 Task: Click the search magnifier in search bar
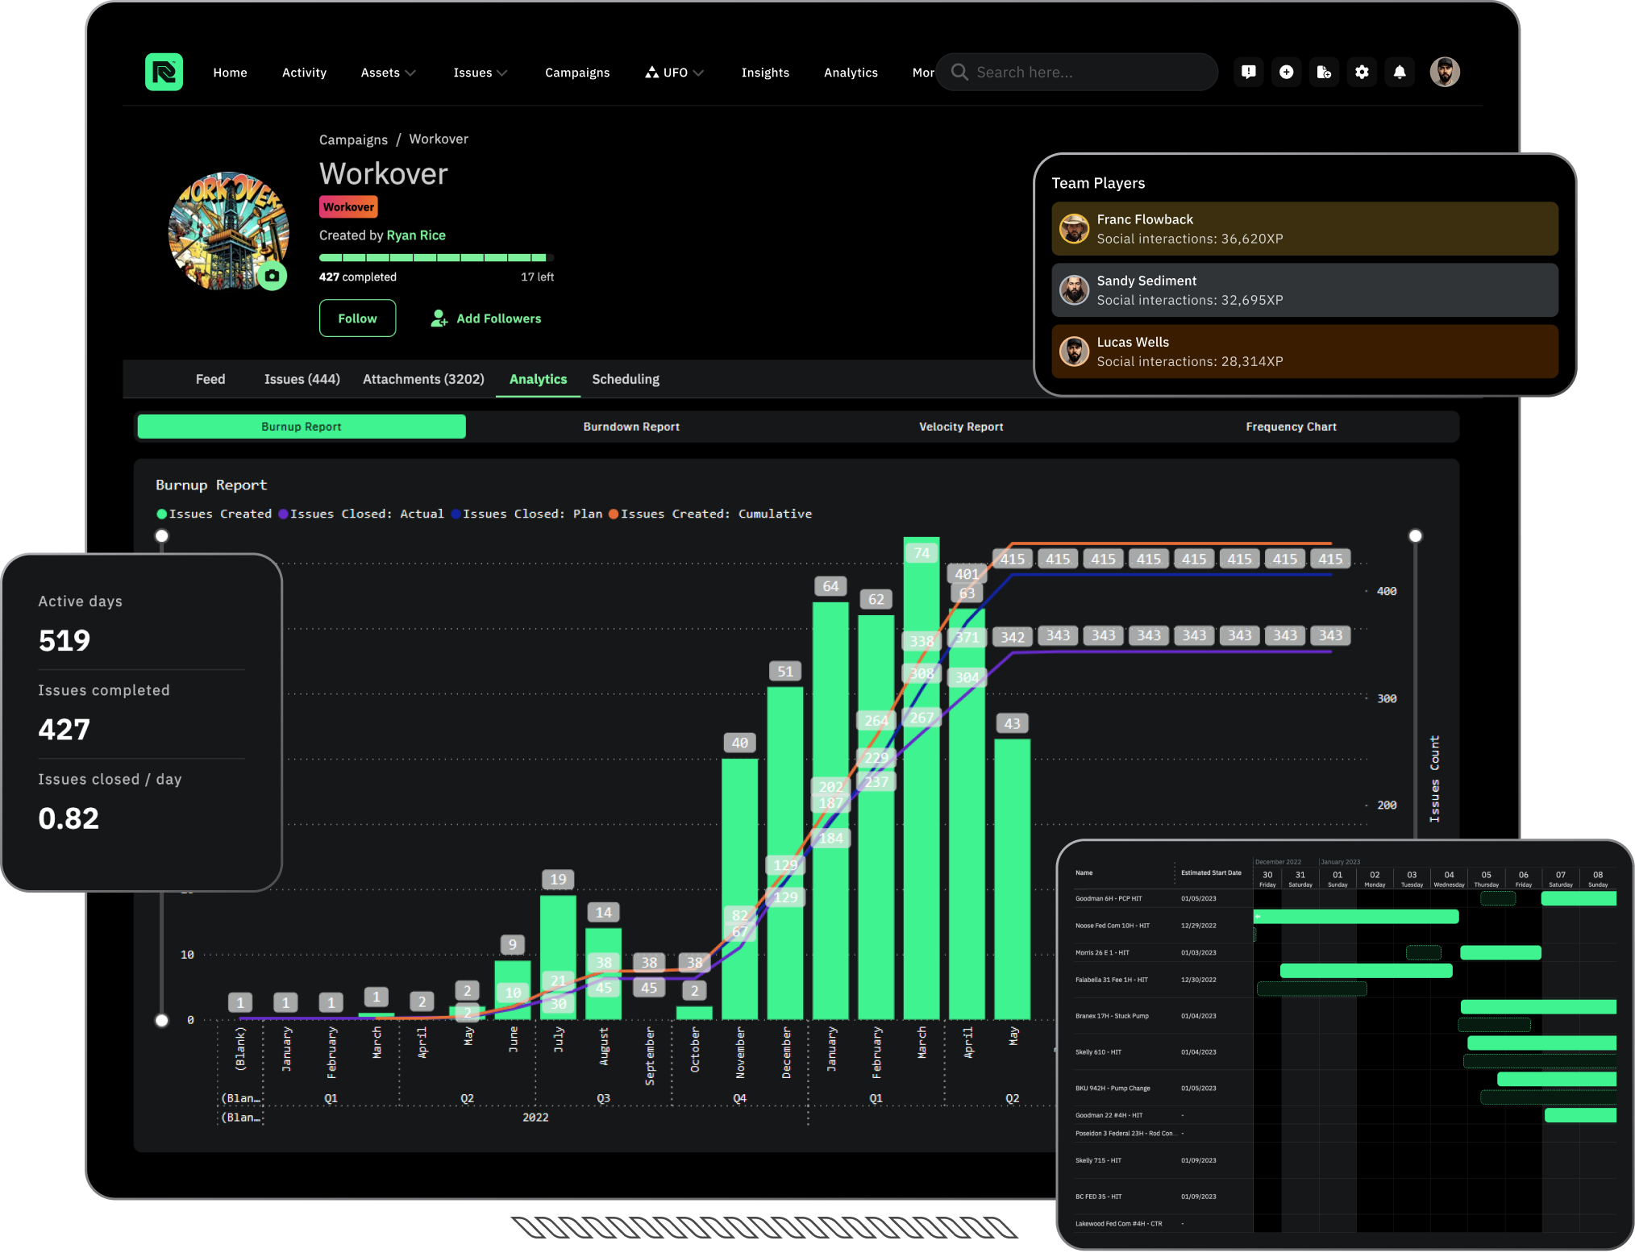[x=959, y=72]
